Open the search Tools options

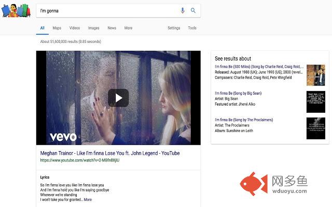point(192,28)
